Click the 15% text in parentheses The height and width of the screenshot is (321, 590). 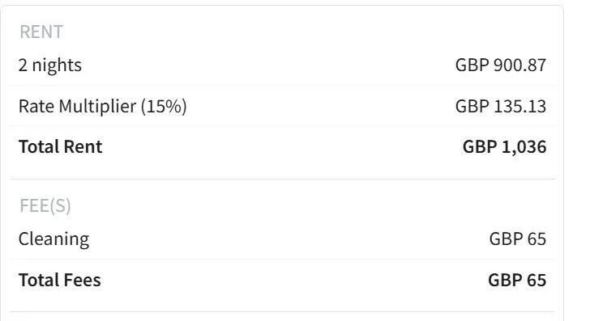pyautogui.click(x=165, y=106)
